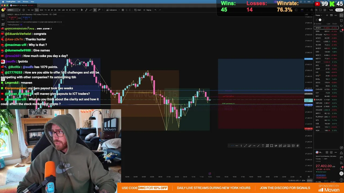The width and height of the screenshot is (344, 193).
Task: Click the last star-shaped icon in floating toolbar
Action: (x=298, y=146)
